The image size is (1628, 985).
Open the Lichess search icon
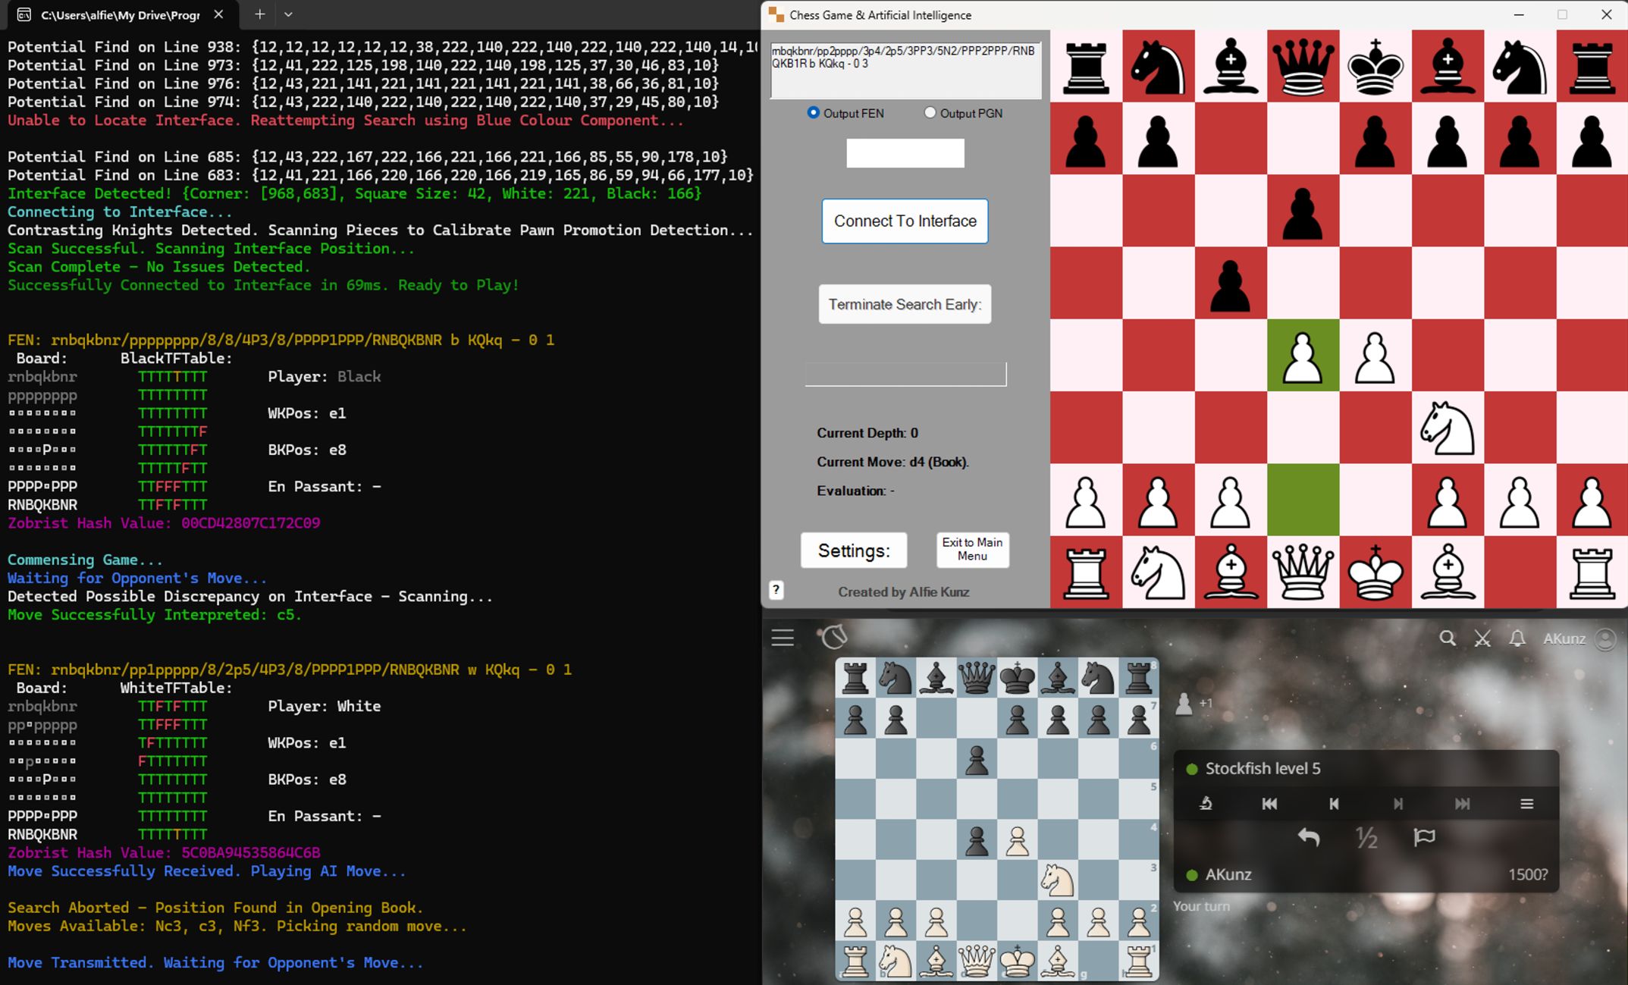coord(1448,638)
